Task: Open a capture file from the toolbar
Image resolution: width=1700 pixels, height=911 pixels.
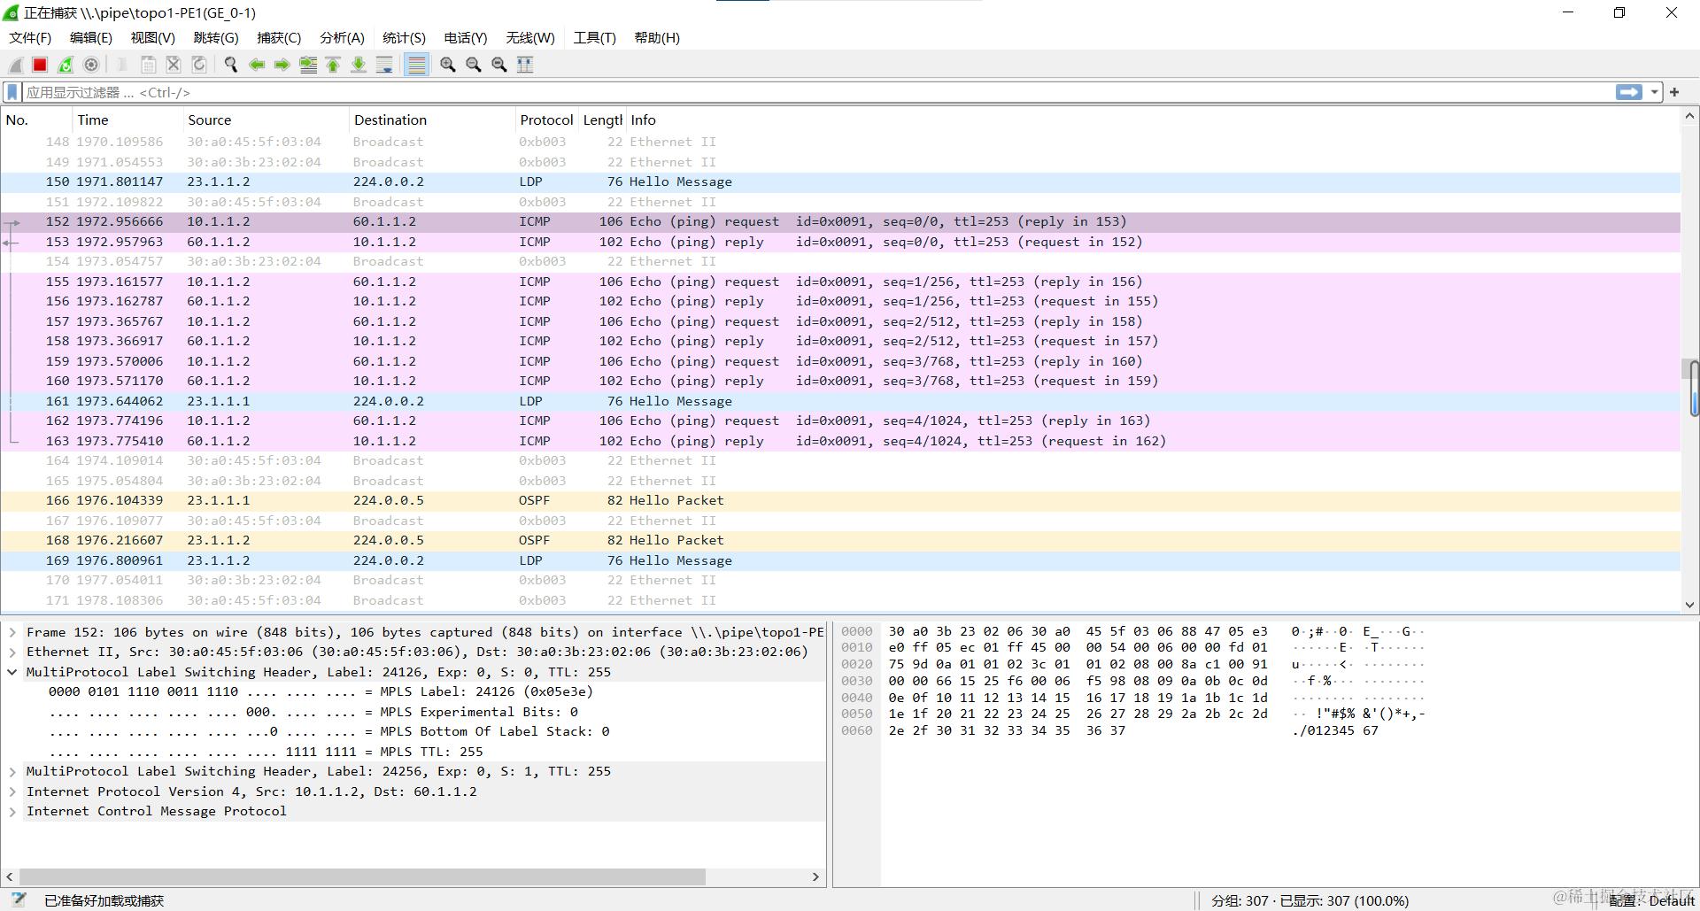Action: [x=122, y=65]
